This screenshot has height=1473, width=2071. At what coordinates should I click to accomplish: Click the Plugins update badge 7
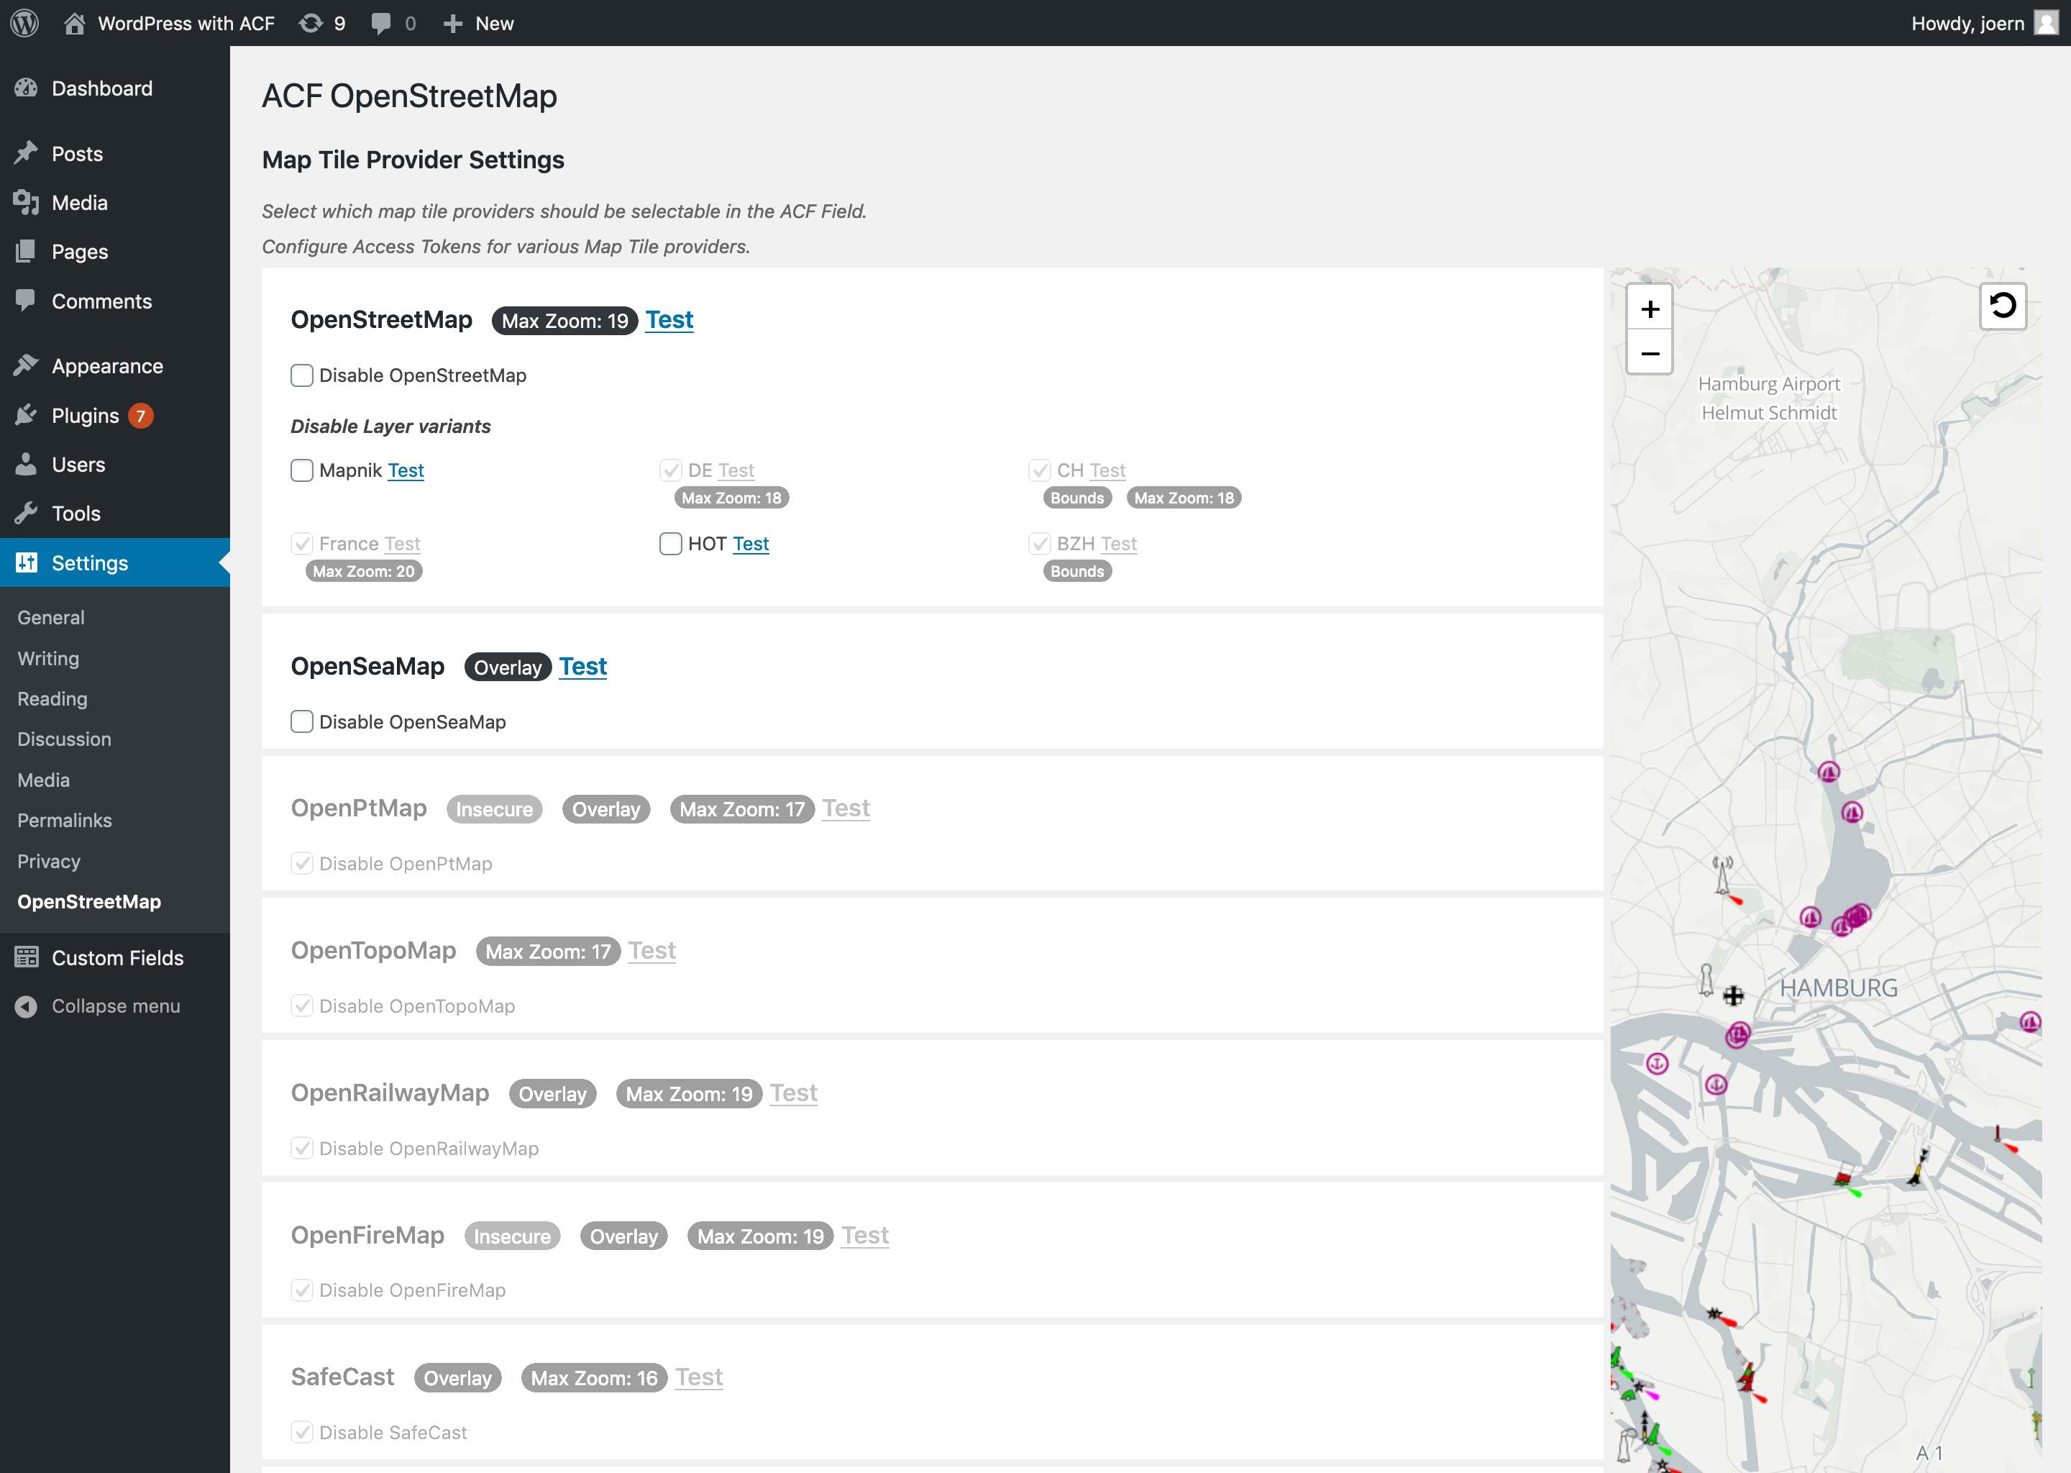pyautogui.click(x=140, y=416)
